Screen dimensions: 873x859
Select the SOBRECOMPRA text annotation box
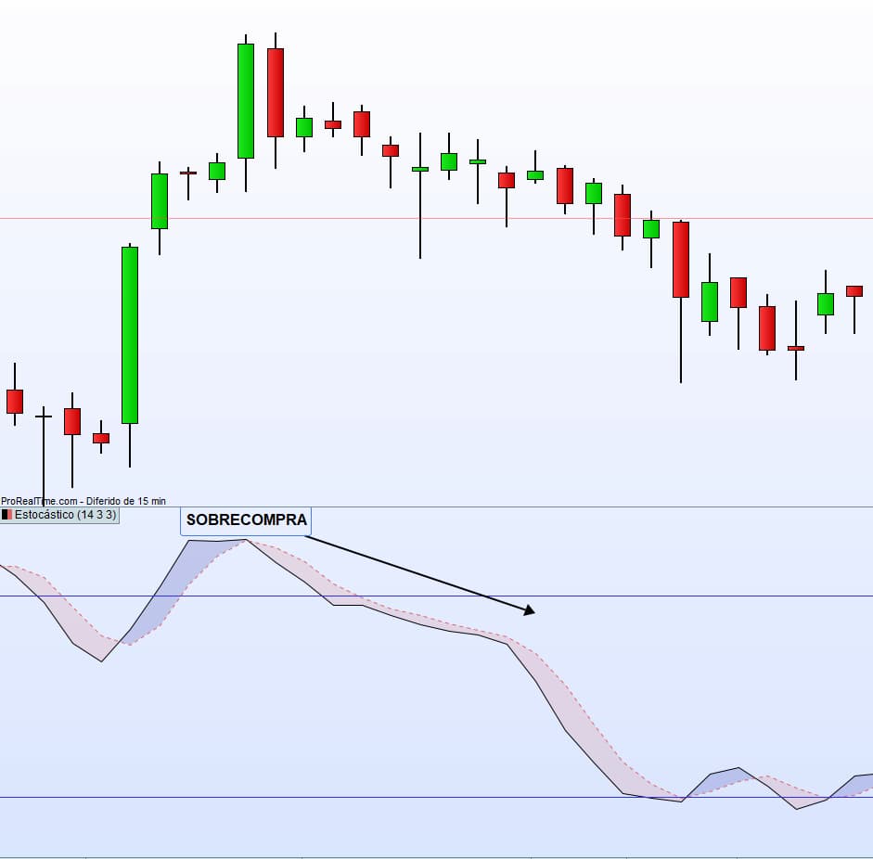coord(246,520)
